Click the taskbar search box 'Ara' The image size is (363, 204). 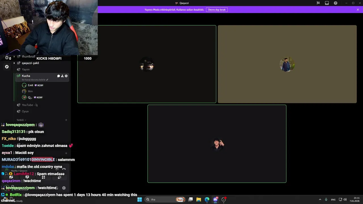[165, 199]
